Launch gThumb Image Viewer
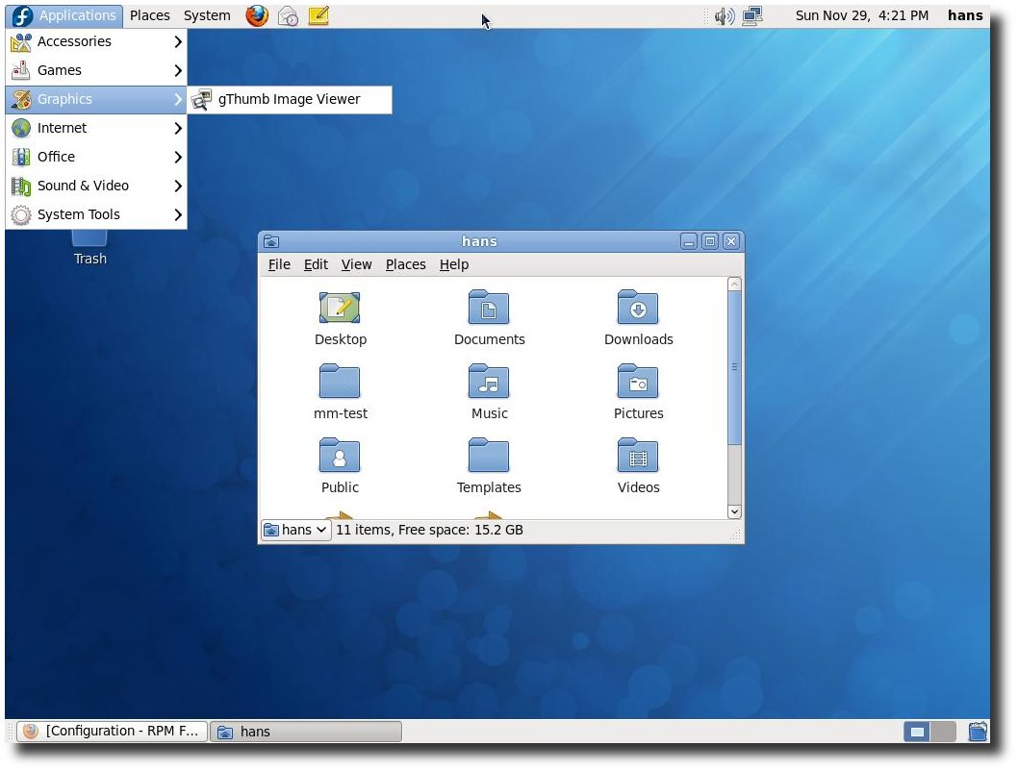 [290, 100]
